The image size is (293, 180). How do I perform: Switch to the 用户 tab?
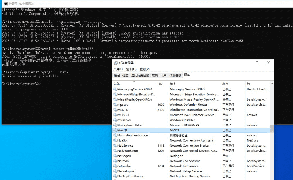point(163,75)
